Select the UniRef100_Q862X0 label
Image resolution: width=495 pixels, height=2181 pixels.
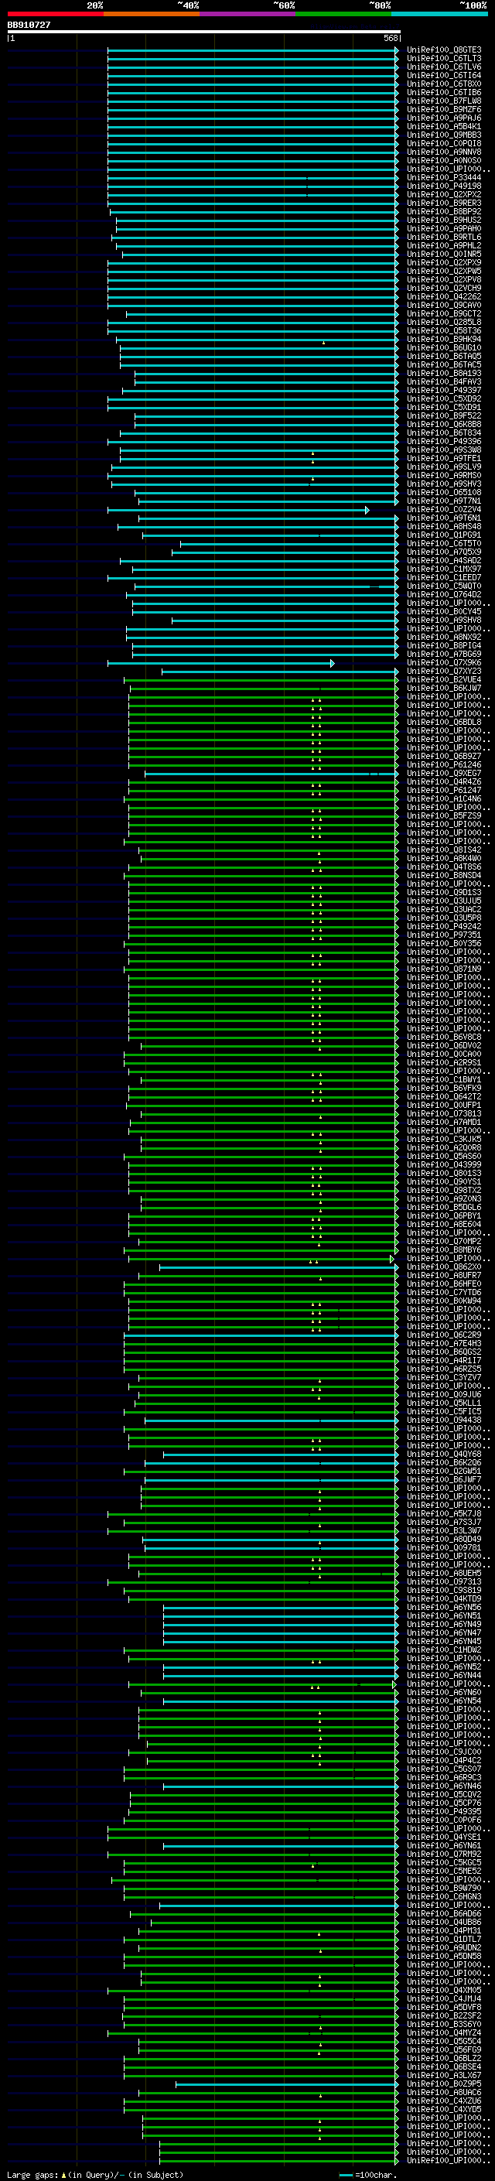click(444, 1267)
